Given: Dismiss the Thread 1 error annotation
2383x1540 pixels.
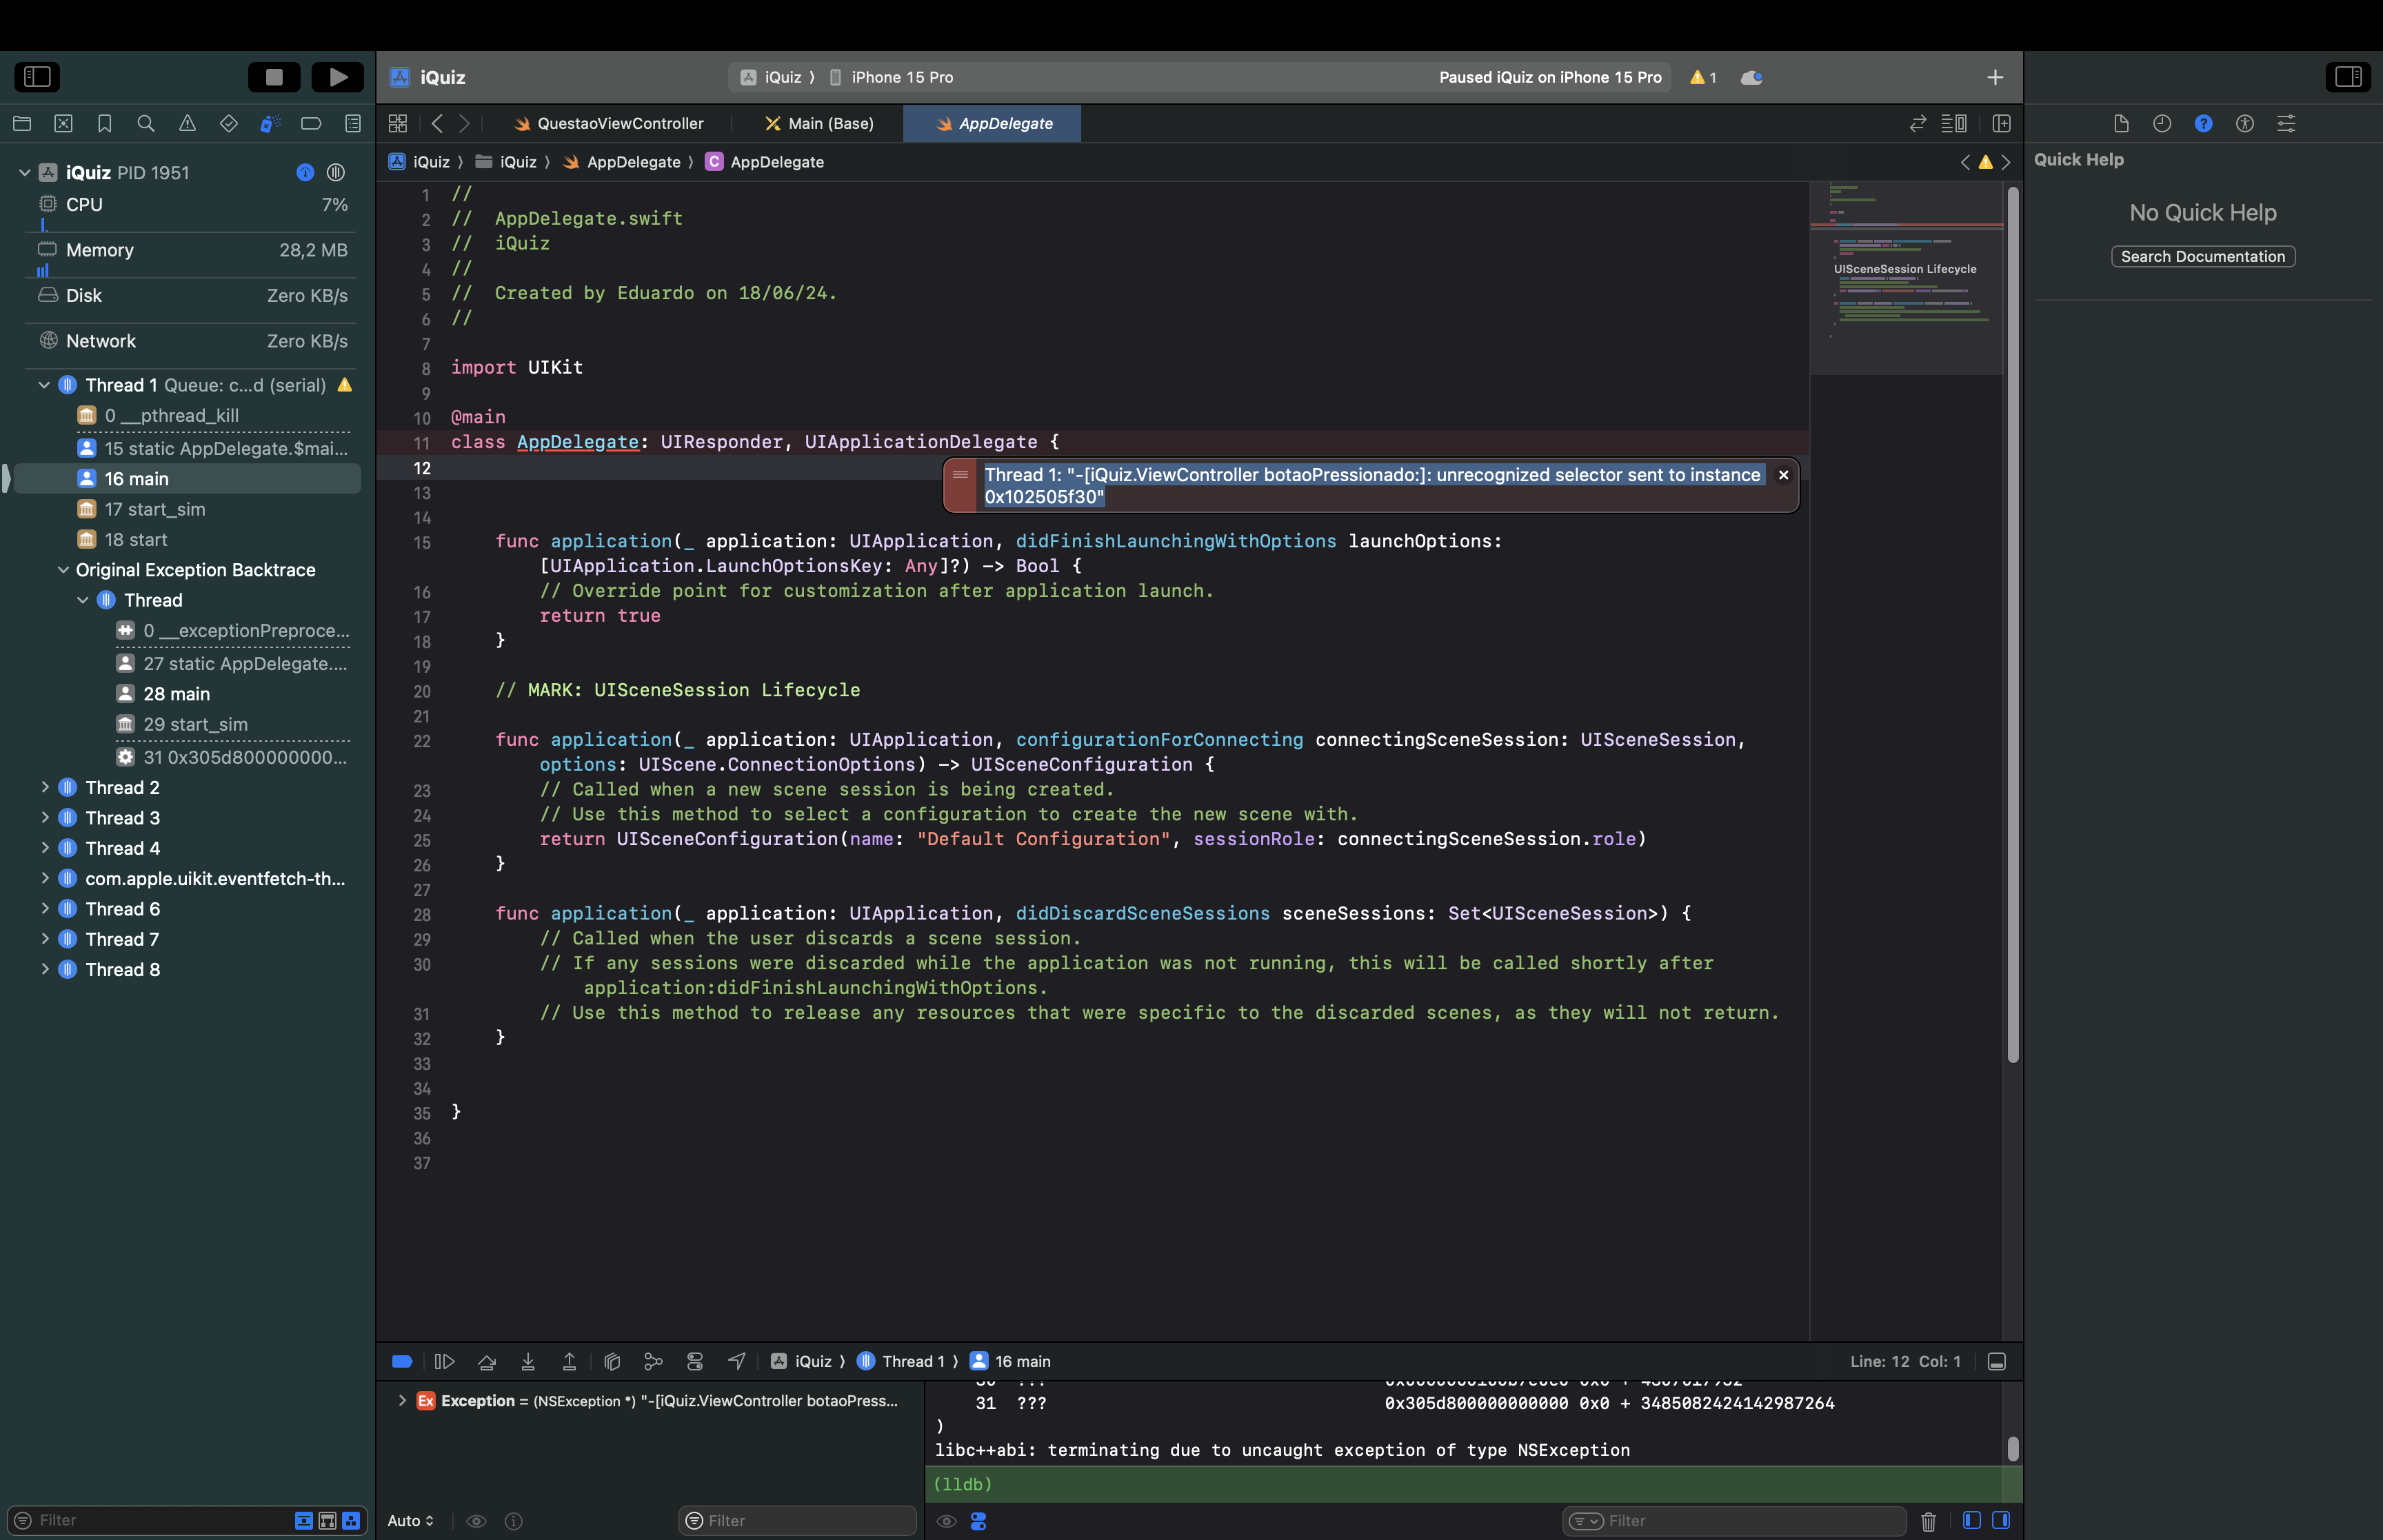Looking at the screenshot, I should (1783, 475).
